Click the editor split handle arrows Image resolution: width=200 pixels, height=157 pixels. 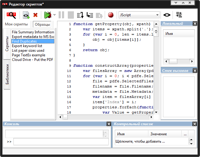coord(156,32)
